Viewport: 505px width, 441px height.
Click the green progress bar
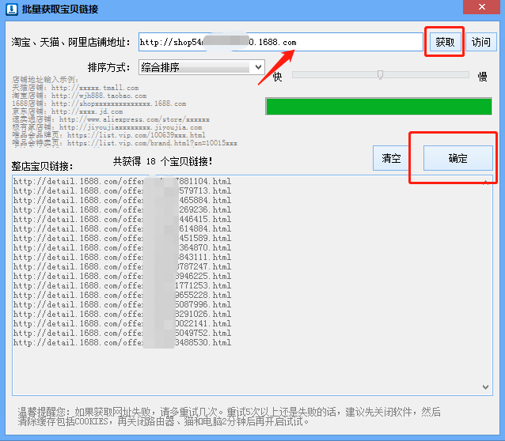pos(378,107)
